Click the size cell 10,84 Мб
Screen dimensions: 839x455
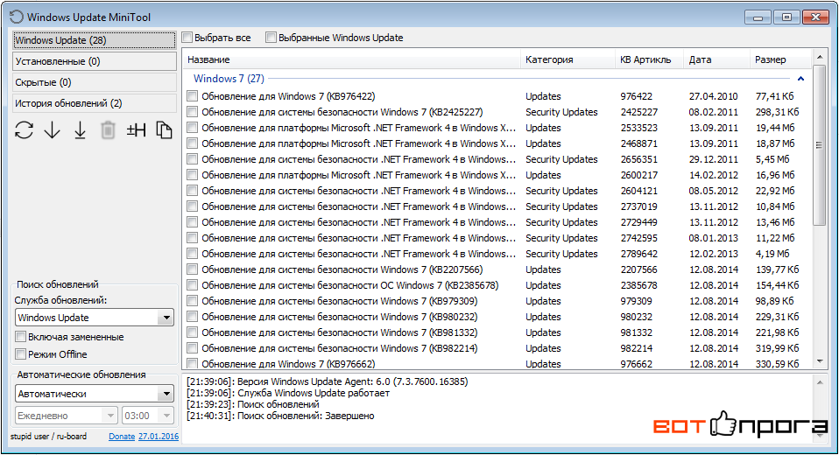[775, 206]
